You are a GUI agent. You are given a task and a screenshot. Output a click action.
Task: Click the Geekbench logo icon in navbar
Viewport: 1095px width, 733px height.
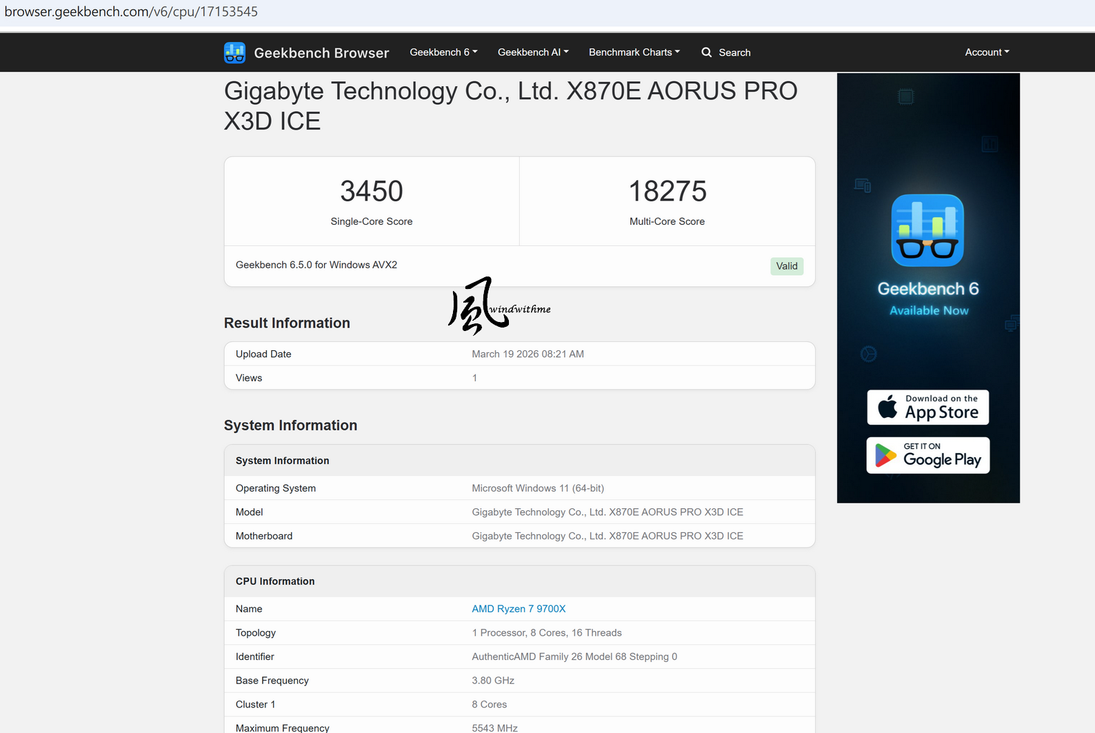pyautogui.click(x=234, y=52)
